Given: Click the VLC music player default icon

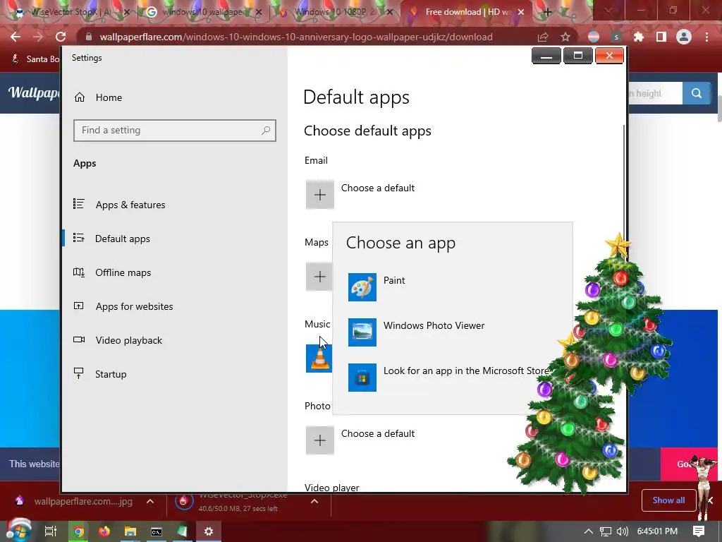Looking at the screenshot, I should coord(319,358).
